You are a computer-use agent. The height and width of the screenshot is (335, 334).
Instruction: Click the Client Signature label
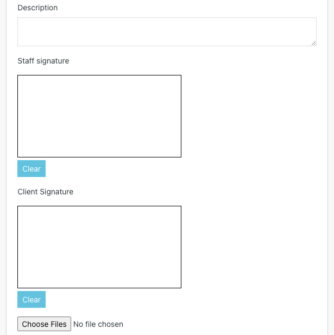pos(45,192)
